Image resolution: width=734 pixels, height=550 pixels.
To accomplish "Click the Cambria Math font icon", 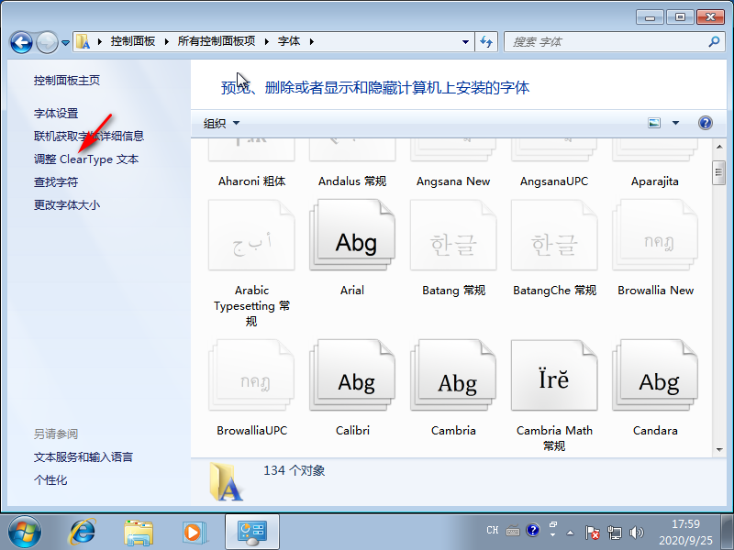I will click(x=553, y=380).
